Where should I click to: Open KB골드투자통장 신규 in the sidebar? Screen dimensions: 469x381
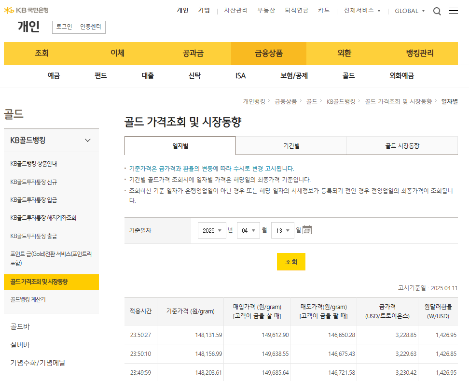pos(33,182)
